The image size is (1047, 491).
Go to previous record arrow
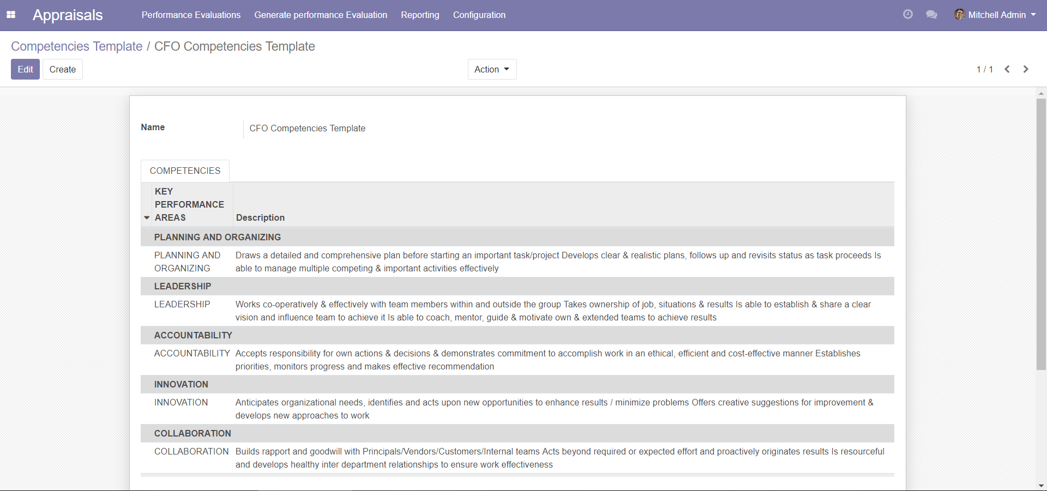coord(1007,69)
